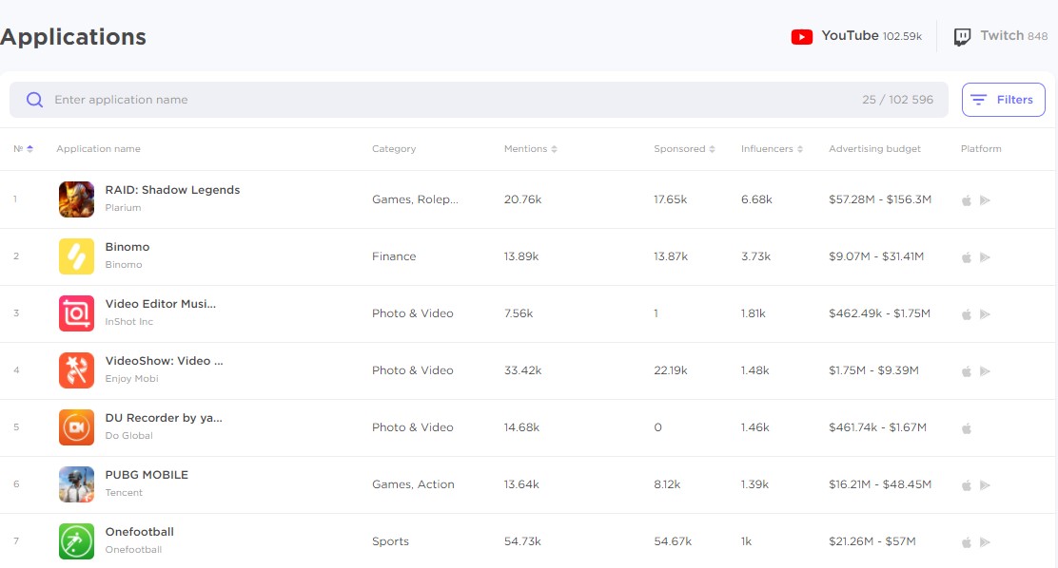This screenshot has height=568, width=1058.
Task: Click the InShot Inc developer name
Action: [128, 321]
